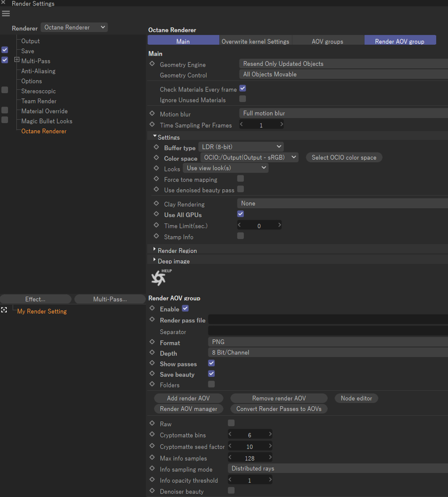The image size is (448, 497).
Task: Click Remove render AOV button
Action: 279,398
